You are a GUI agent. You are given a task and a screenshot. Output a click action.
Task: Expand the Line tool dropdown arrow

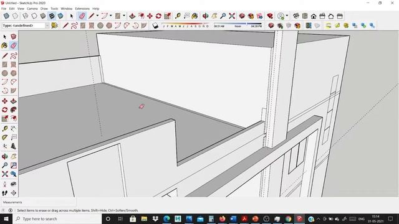97,16
